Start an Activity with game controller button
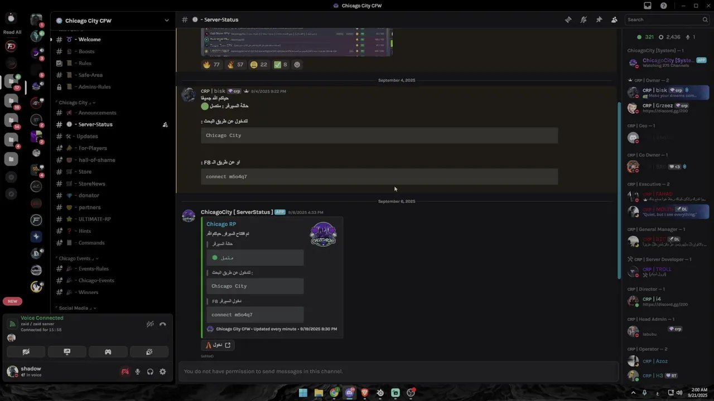The image size is (714, 401). tap(108, 352)
